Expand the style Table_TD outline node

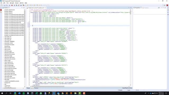[3, 40]
